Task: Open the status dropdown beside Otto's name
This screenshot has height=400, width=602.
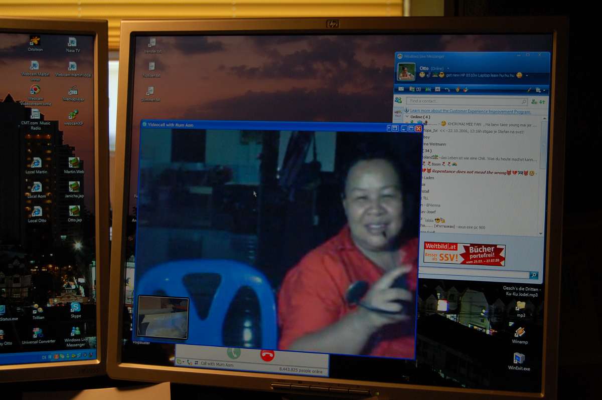Action: (x=448, y=69)
